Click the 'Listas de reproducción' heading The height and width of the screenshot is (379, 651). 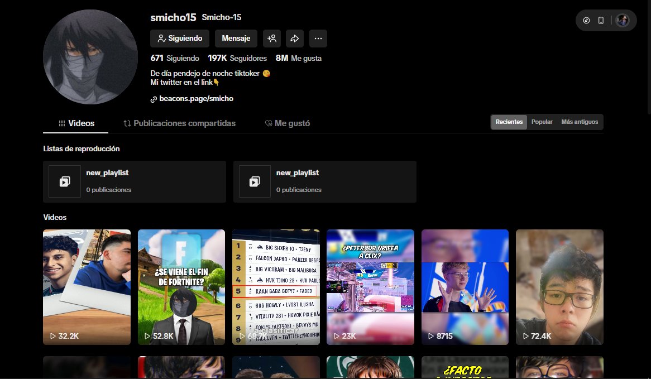pyautogui.click(x=82, y=148)
